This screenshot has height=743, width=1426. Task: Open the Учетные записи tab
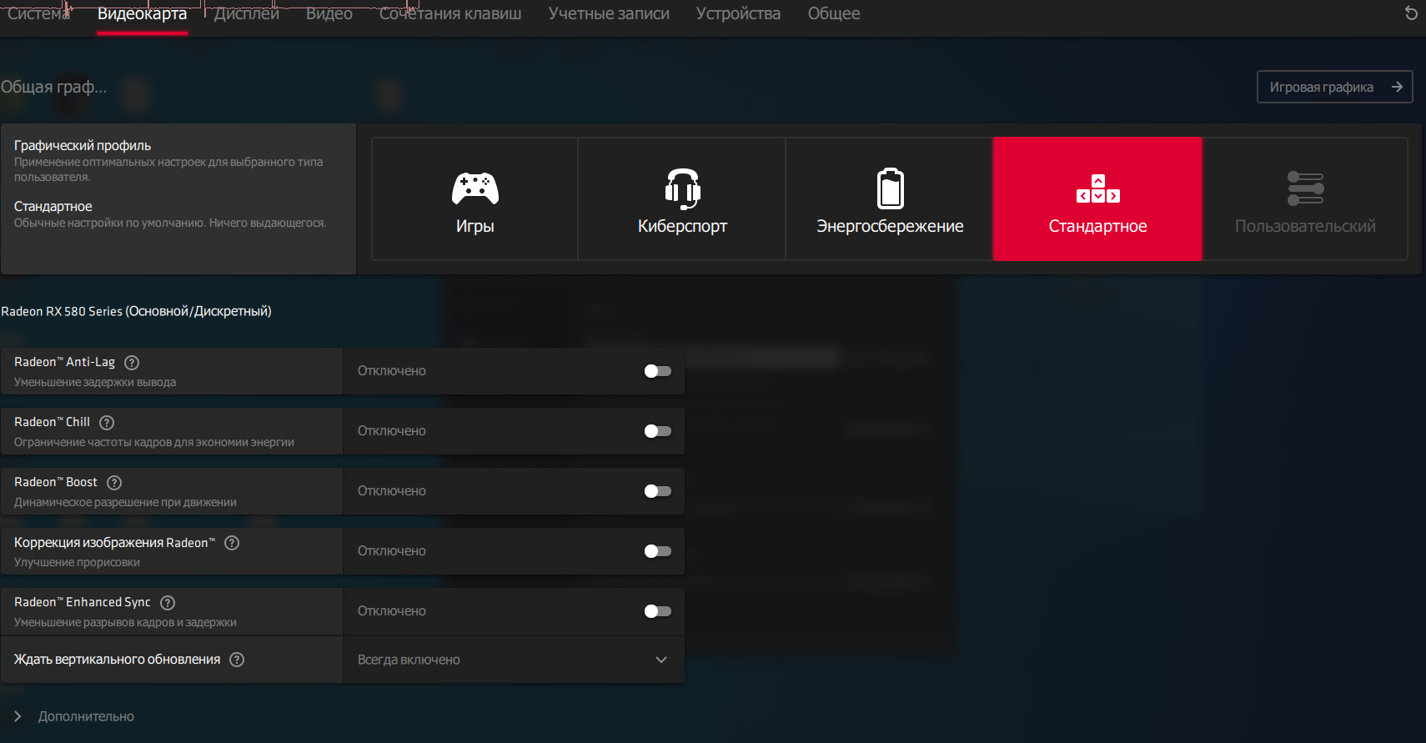[609, 13]
